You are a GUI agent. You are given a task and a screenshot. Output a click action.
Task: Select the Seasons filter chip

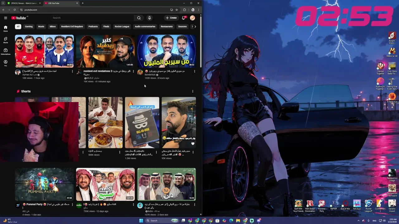coord(182,26)
